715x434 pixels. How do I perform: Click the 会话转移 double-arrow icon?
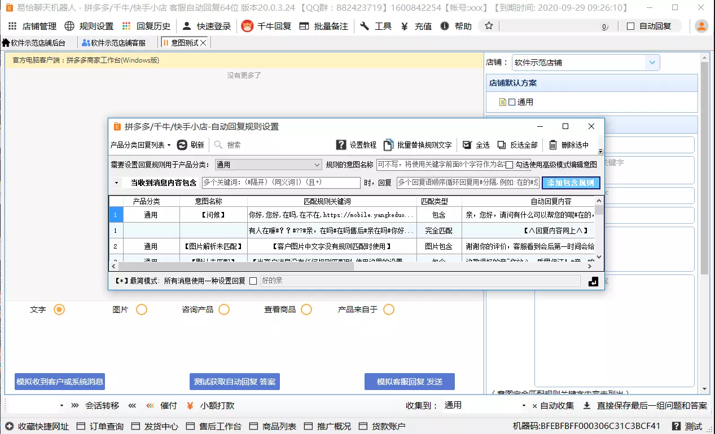pos(75,405)
